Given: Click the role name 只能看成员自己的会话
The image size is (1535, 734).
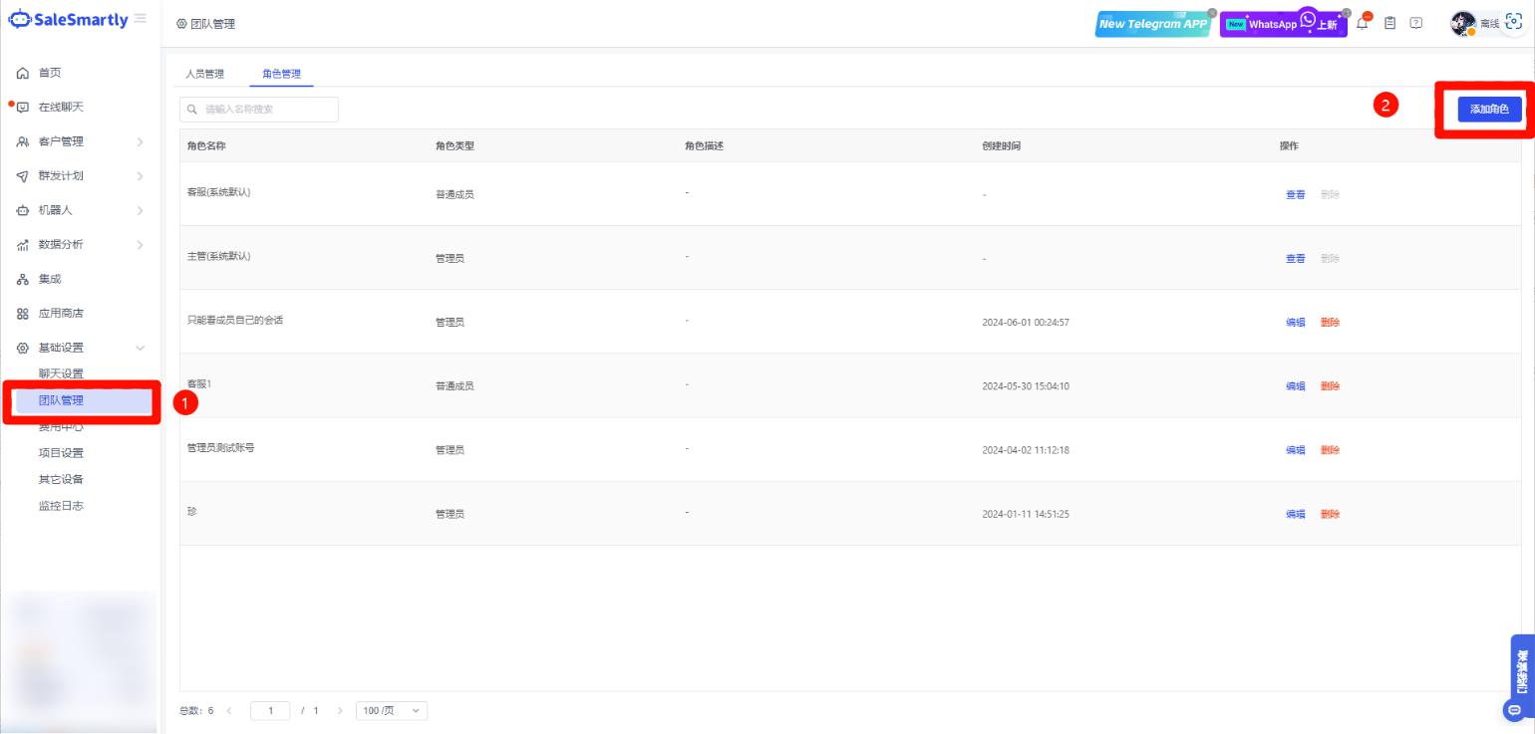Looking at the screenshot, I should pos(235,320).
